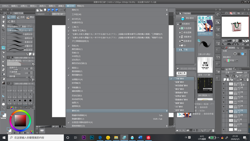Open 滤镜(I) menu
The height and width of the screenshot is (141, 250).
(x=61, y=6)
